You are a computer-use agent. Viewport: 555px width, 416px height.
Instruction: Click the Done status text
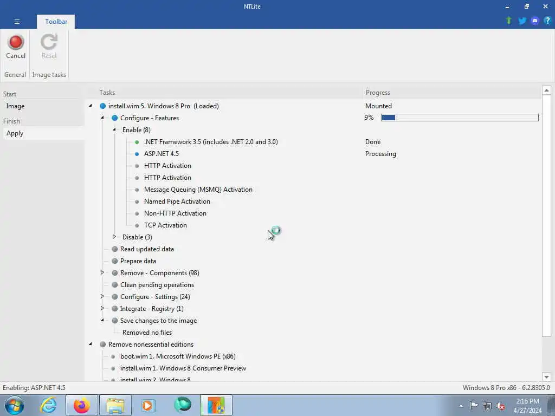(x=373, y=142)
